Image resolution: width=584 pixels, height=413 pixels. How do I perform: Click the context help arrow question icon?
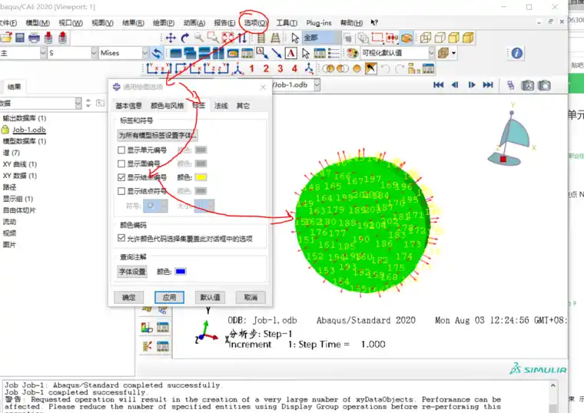pyautogui.click(x=374, y=23)
